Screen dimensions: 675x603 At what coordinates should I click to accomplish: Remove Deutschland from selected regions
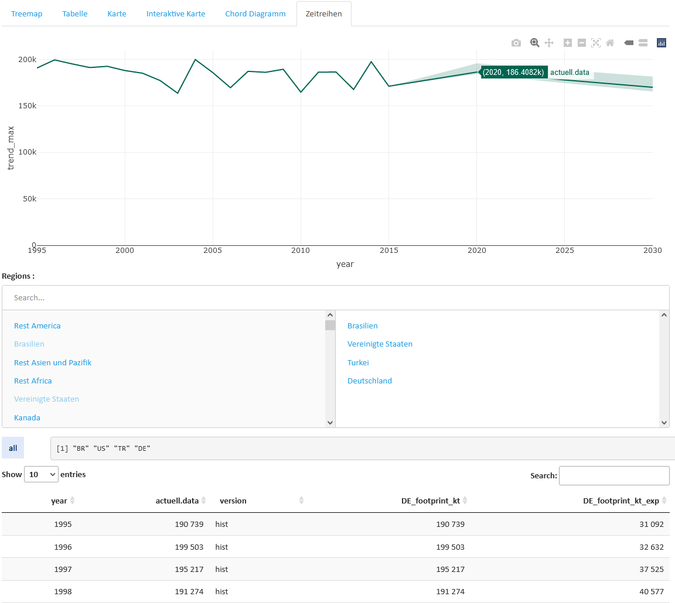369,381
